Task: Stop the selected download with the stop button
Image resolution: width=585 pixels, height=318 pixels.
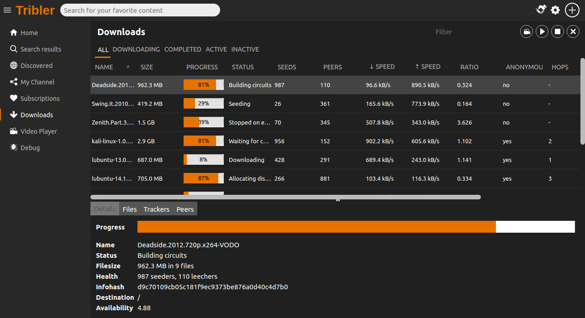Action: (x=558, y=31)
